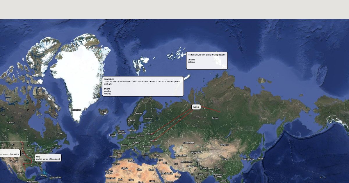Click the Thailand map label

pos(222,181)
